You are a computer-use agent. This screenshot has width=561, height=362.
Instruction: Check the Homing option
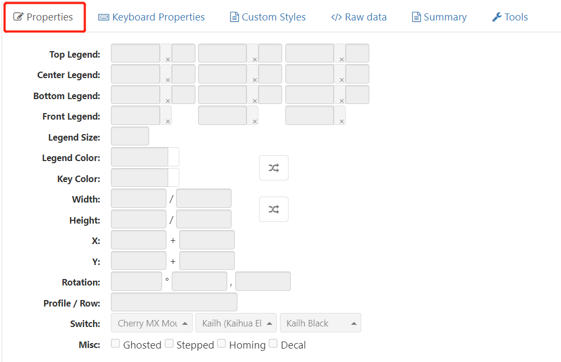221,344
